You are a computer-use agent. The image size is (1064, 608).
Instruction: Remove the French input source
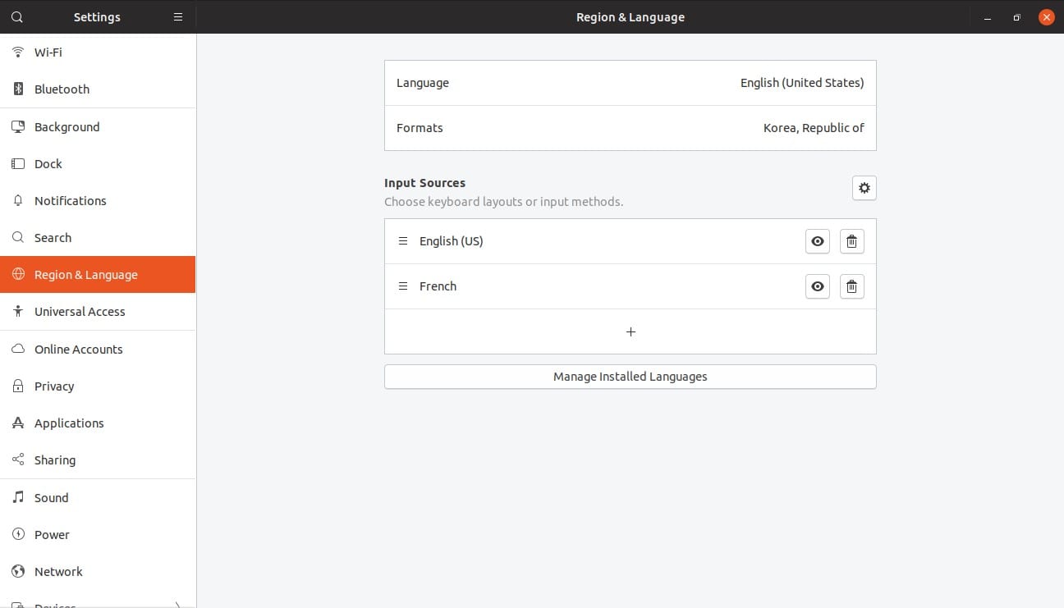(851, 286)
